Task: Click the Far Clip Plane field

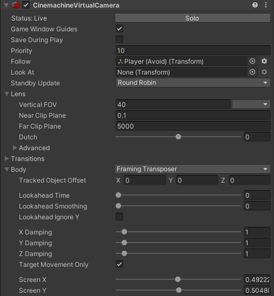Action: pos(193,126)
